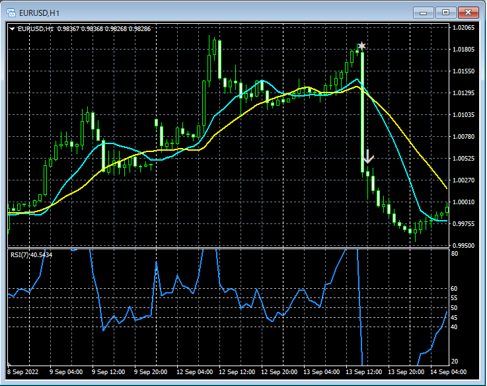Click the 9 Sep 20:00 time axis label
Image resolution: width=487 pixels, height=386 pixels.
pyautogui.click(x=151, y=372)
